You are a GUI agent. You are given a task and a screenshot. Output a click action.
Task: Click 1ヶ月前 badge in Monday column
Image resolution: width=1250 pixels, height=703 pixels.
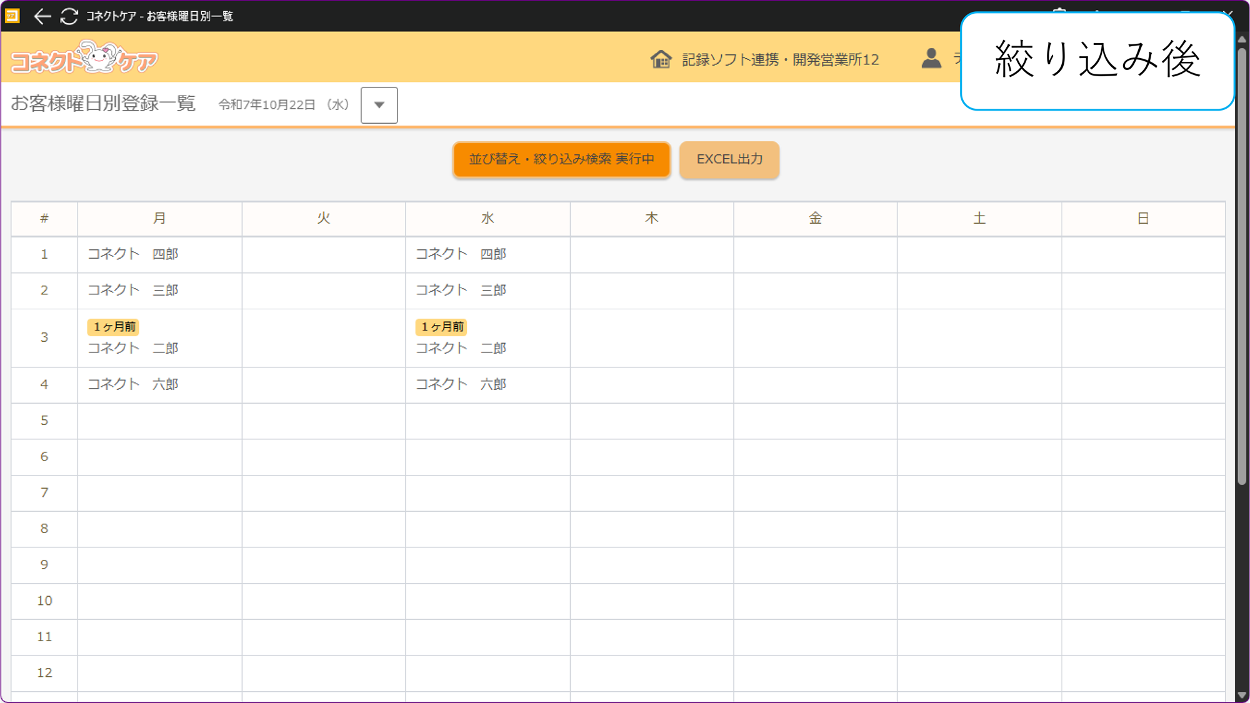(114, 327)
